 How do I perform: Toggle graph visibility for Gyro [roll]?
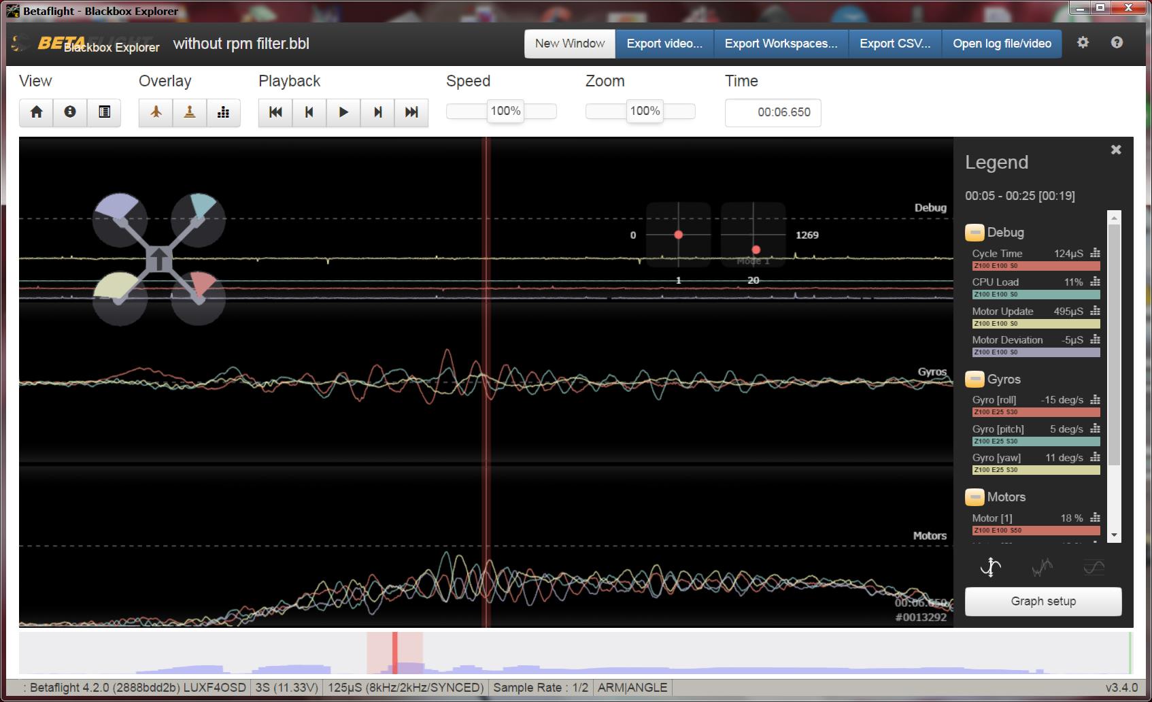1095,400
